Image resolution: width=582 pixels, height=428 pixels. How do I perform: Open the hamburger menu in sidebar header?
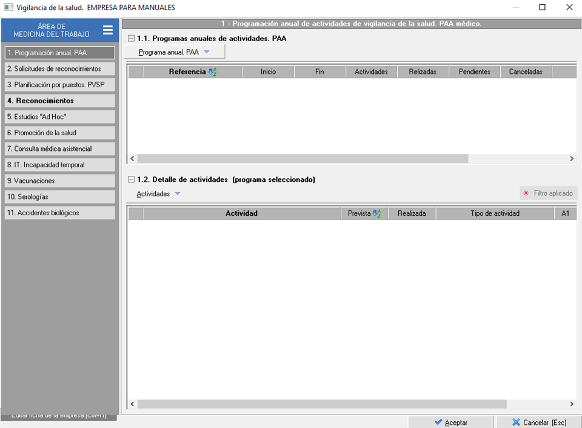107,30
